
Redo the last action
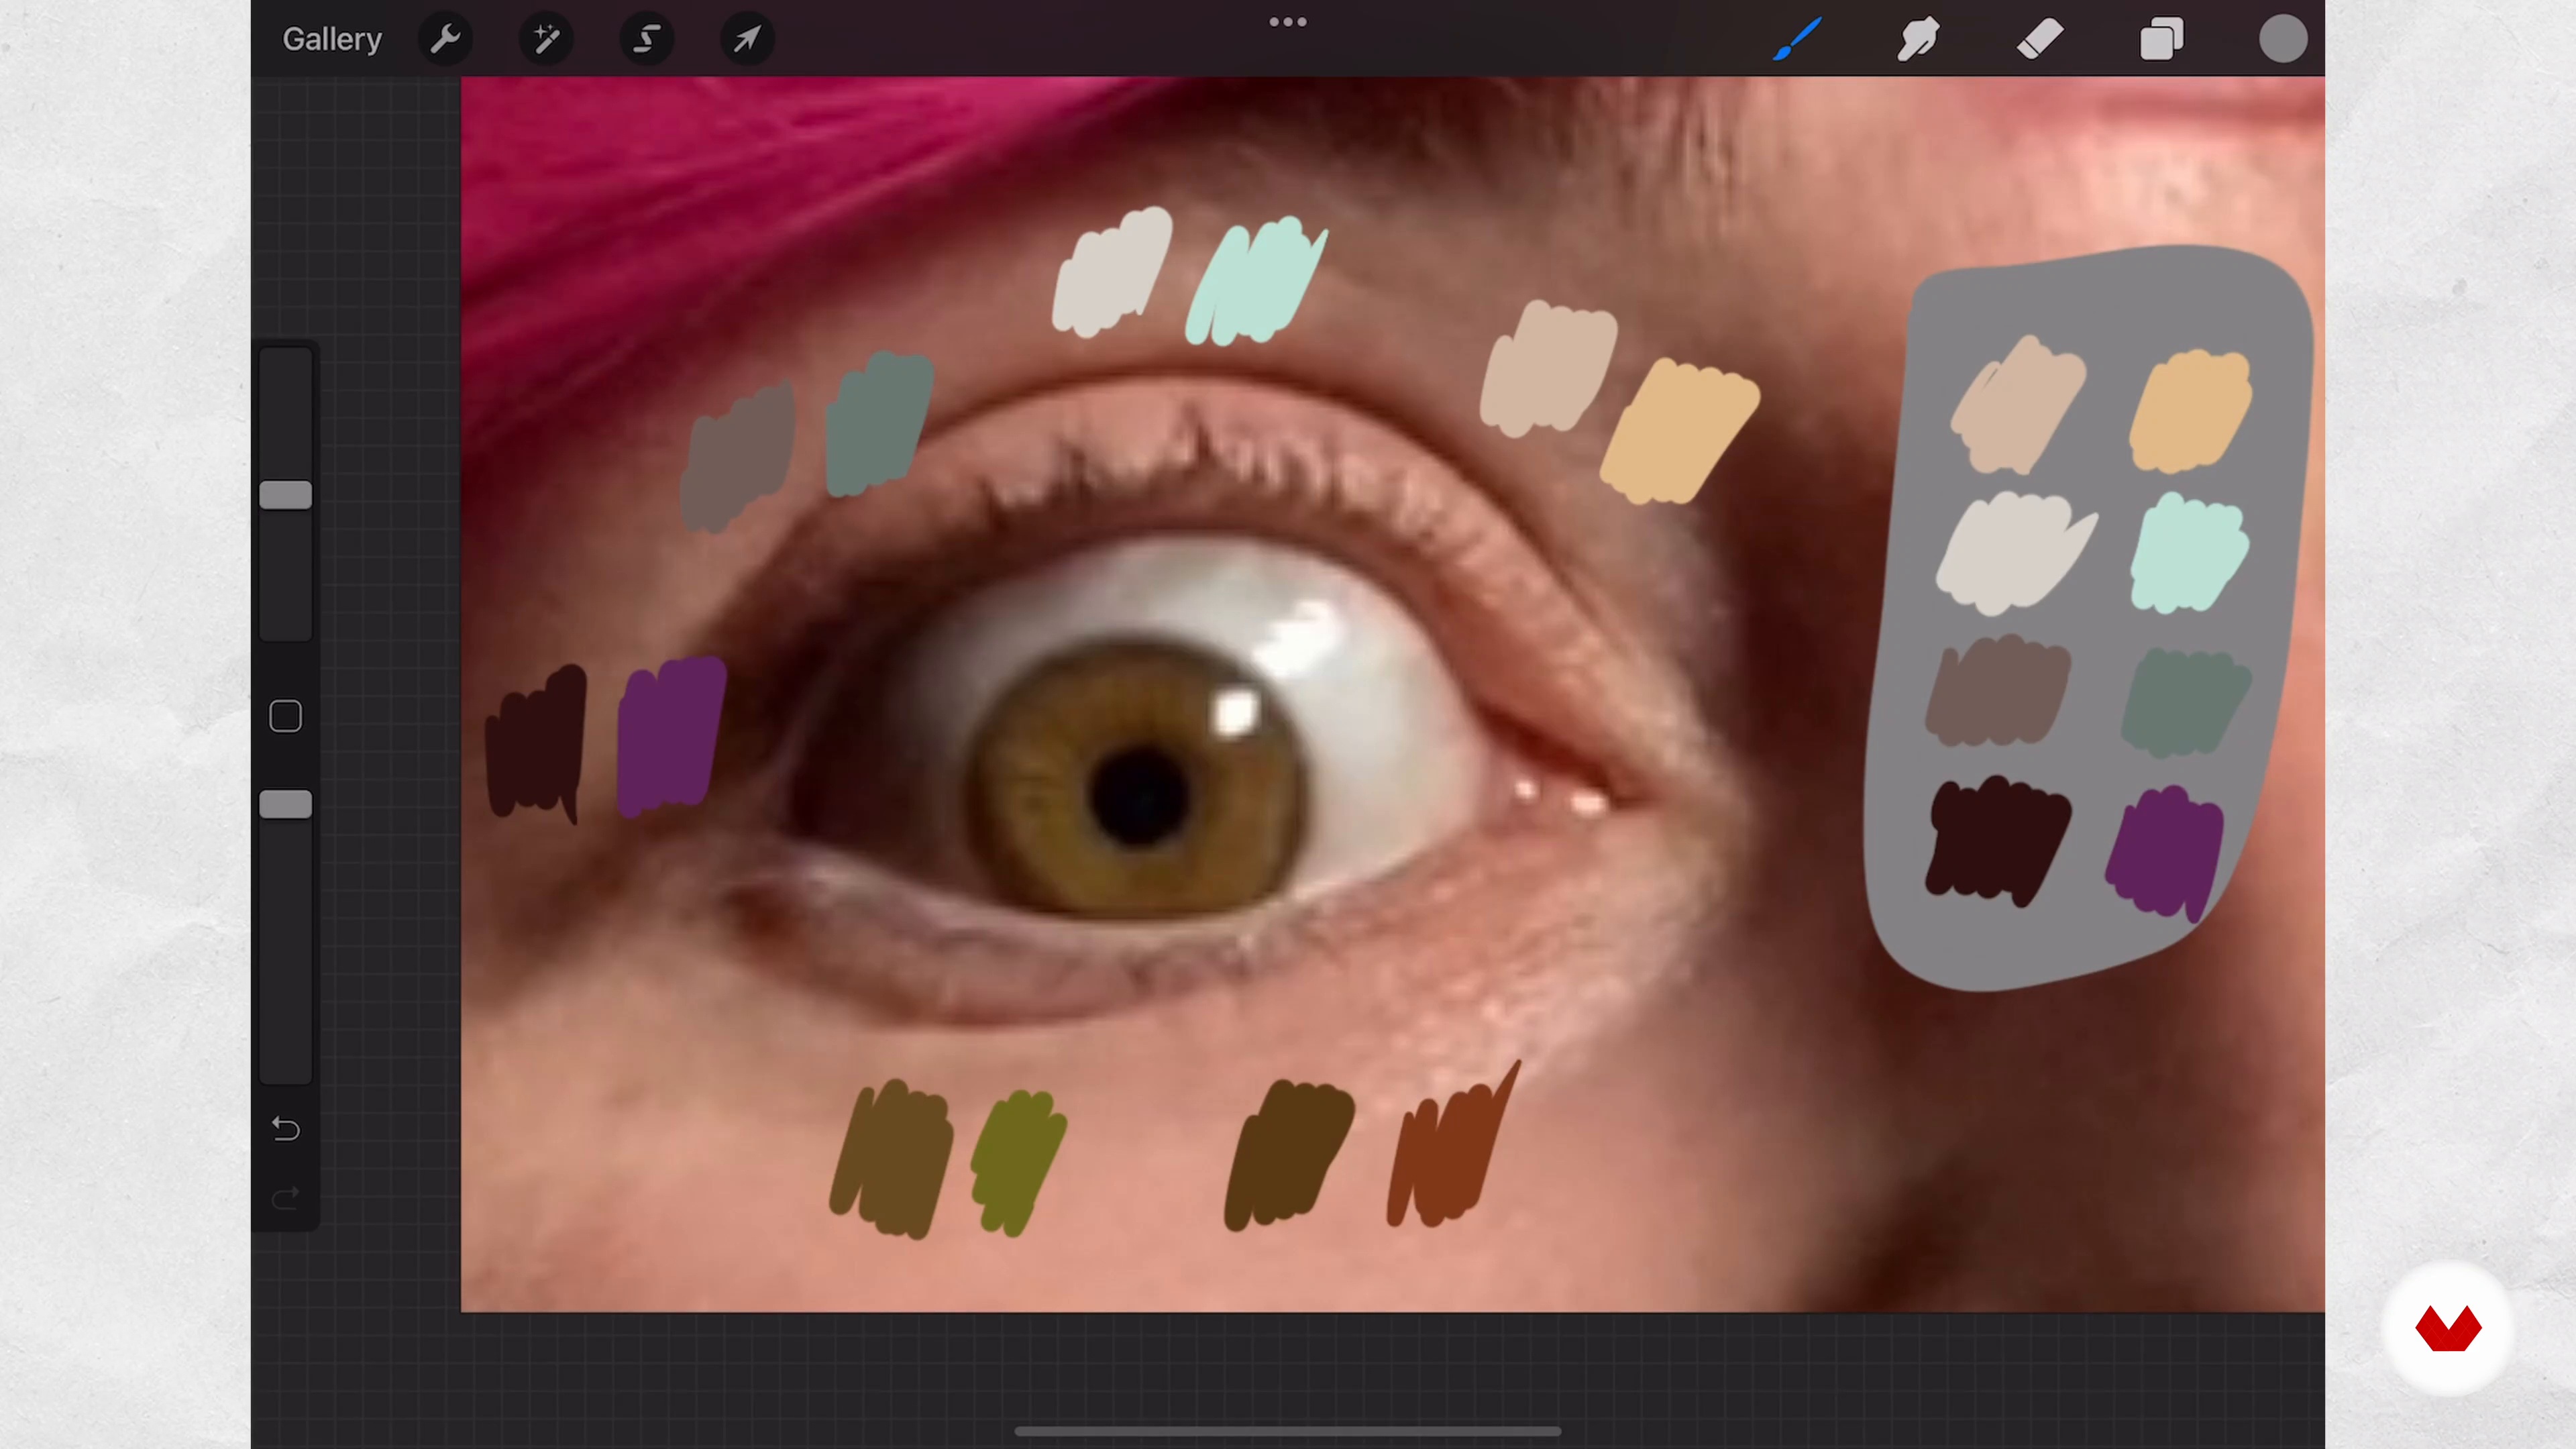286,1198
